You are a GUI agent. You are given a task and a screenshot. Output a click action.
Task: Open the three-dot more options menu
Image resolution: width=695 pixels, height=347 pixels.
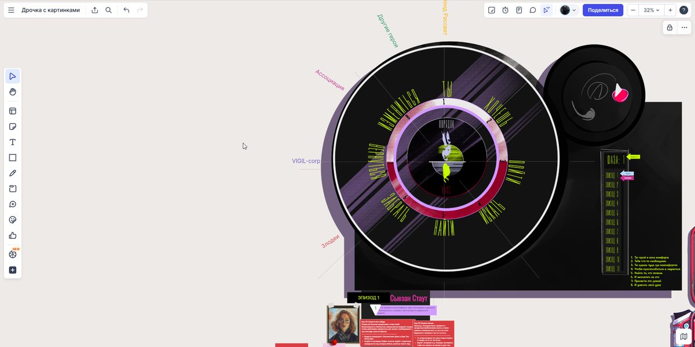pos(684,28)
